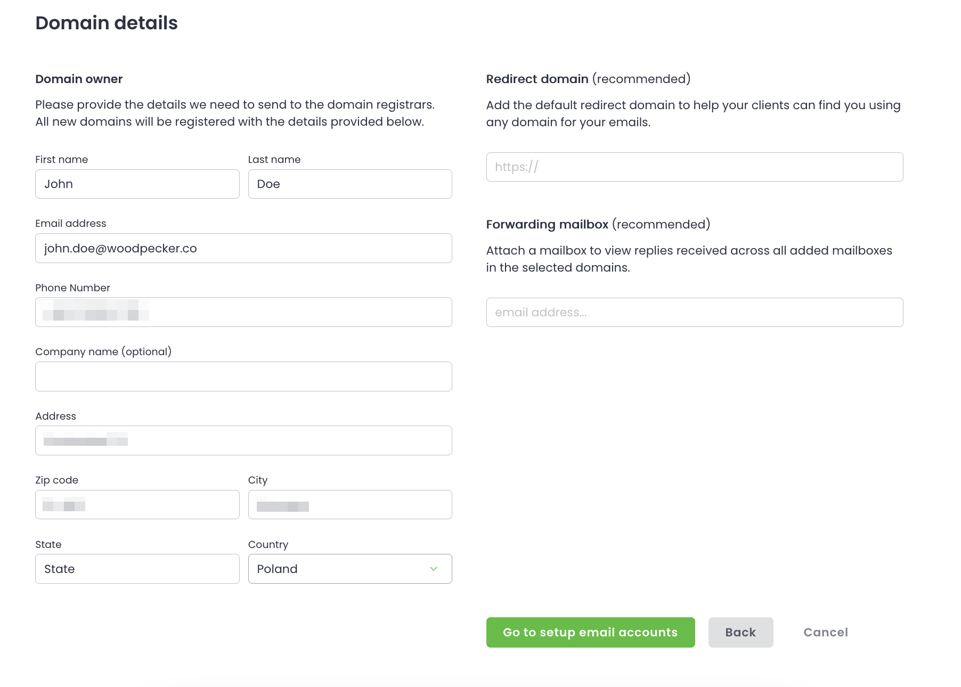Cancel the domain details form

pyautogui.click(x=825, y=632)
